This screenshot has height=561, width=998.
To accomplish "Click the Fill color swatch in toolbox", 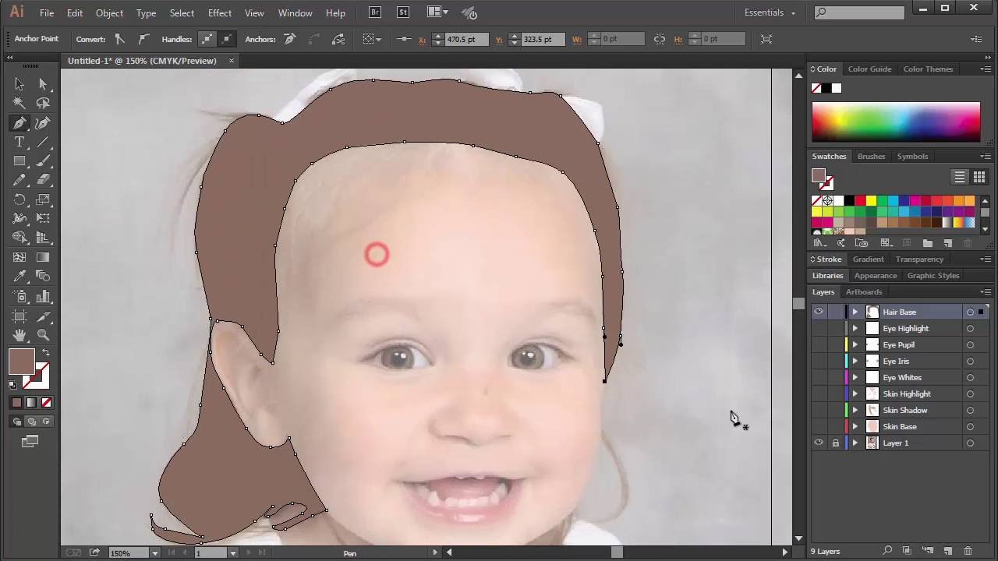I will [x=22, y=362].
